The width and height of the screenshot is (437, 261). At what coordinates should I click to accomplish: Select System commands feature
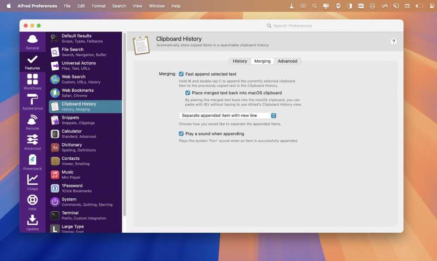tap(85, 202)
